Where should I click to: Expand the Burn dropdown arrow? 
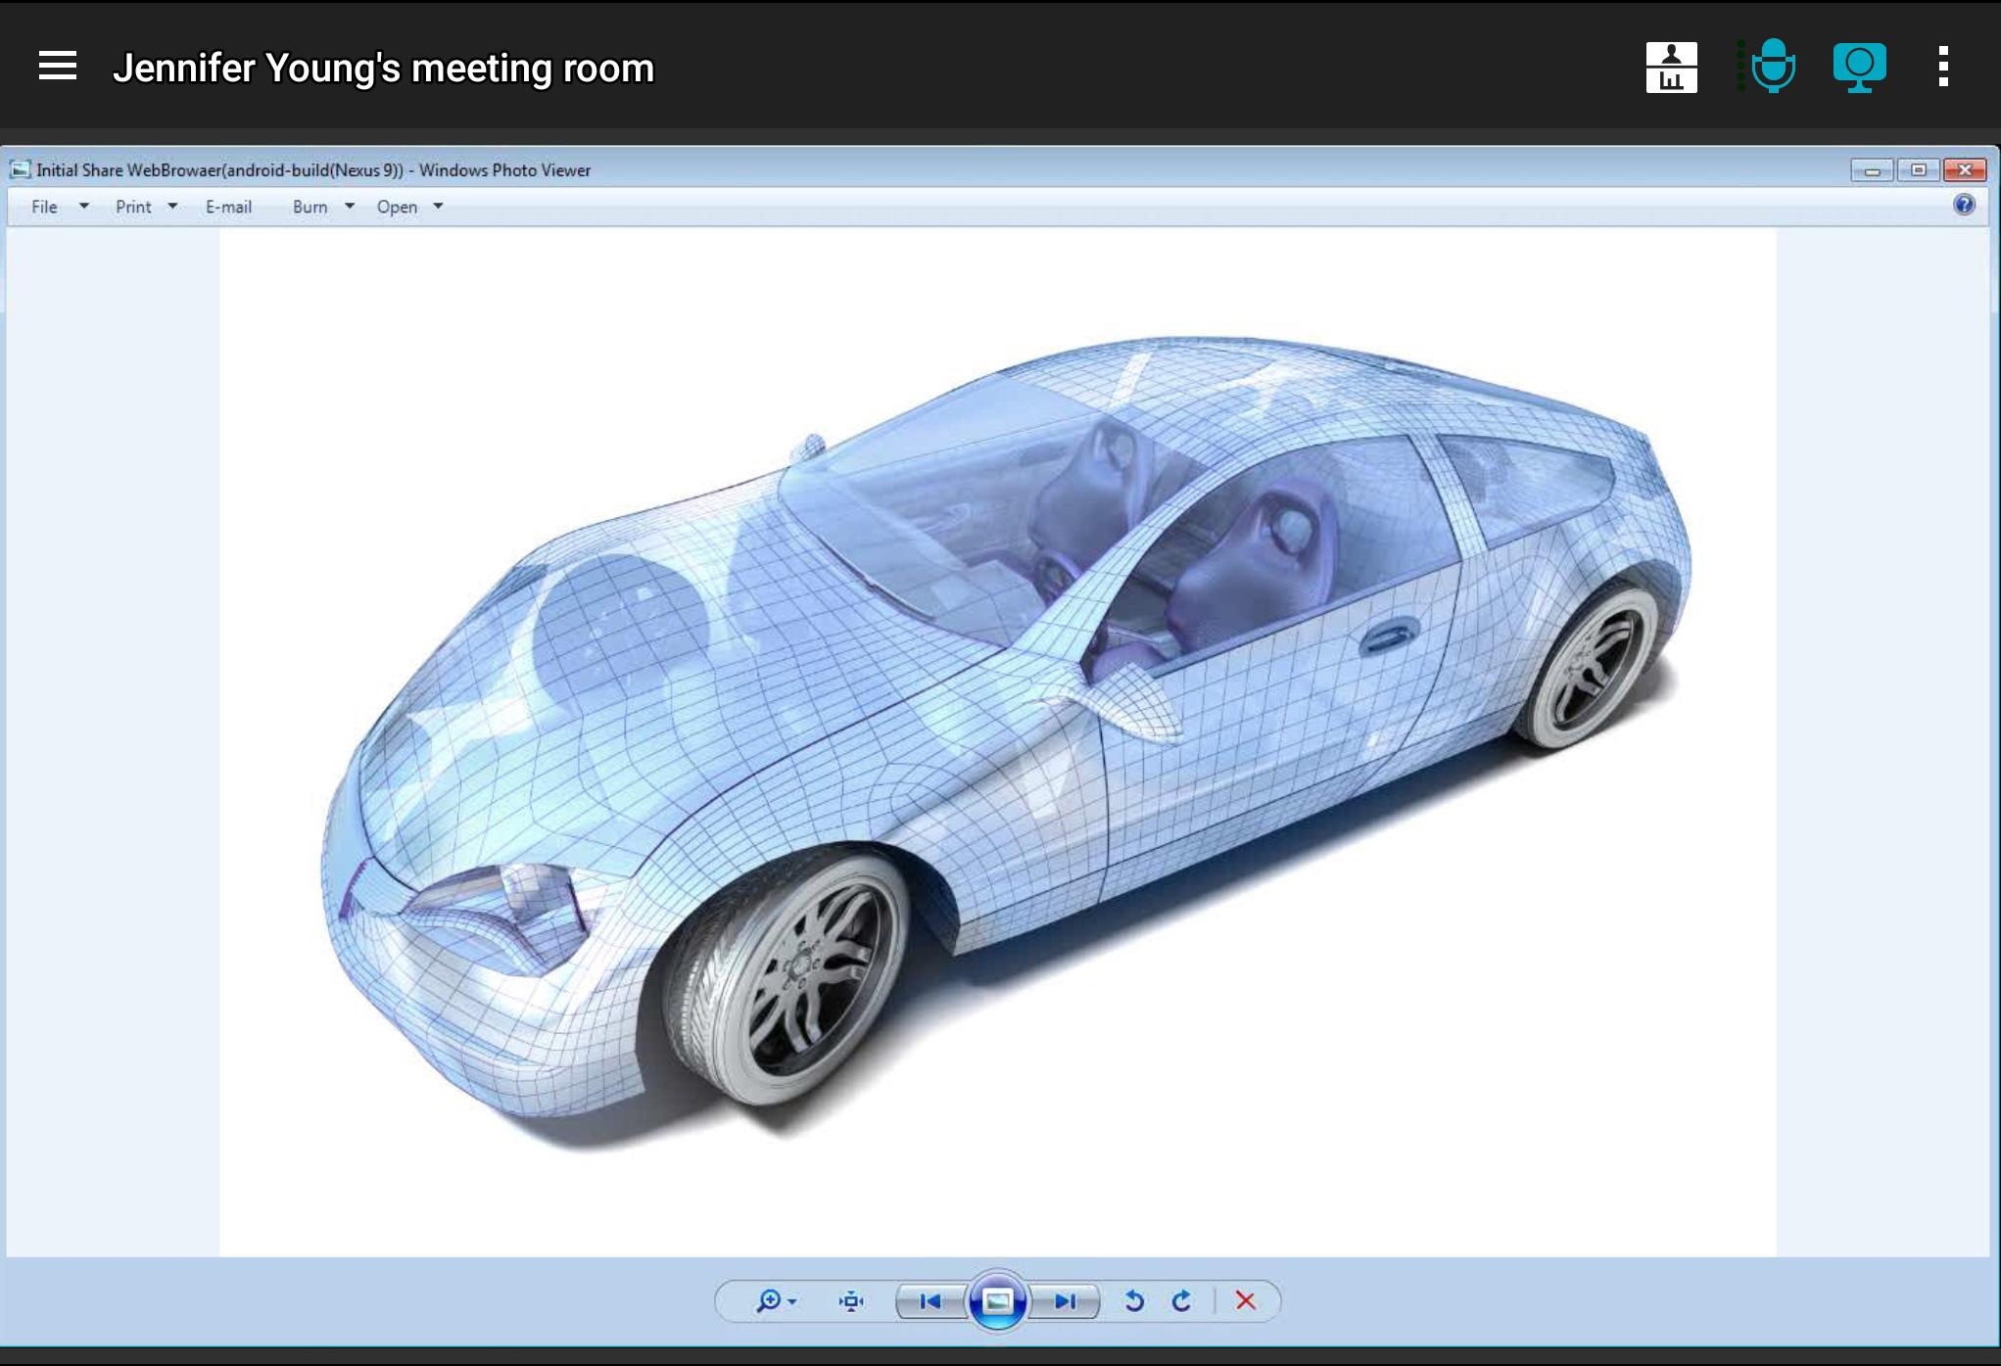point(349,207)
